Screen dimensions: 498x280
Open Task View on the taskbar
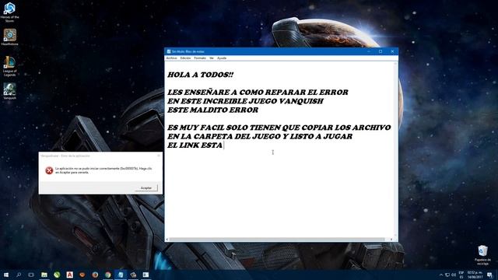(x=31, y=275)
